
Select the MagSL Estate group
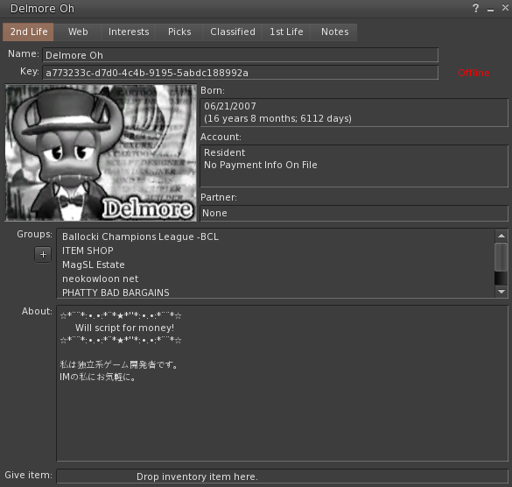pyautogui.click(x=94, y=265)
